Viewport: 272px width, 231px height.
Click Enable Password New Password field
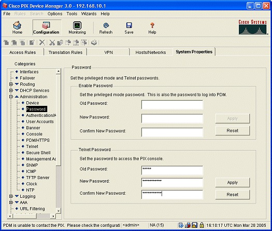click(172, 118)
